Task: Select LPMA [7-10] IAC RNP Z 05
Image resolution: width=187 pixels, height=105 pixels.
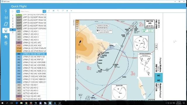Action: click(x=31, y=54)
